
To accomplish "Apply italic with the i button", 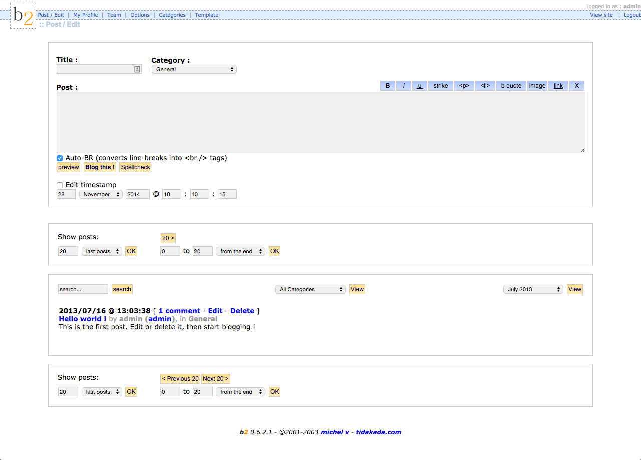I will pos(404,86).
